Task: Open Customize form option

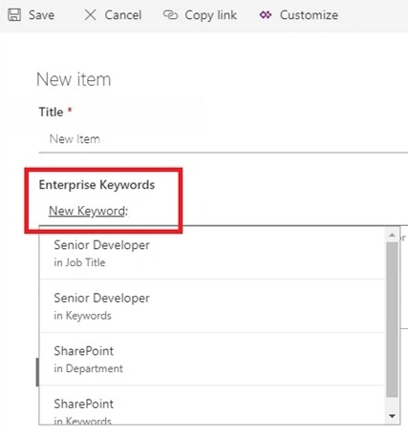Action: (299, 15)
